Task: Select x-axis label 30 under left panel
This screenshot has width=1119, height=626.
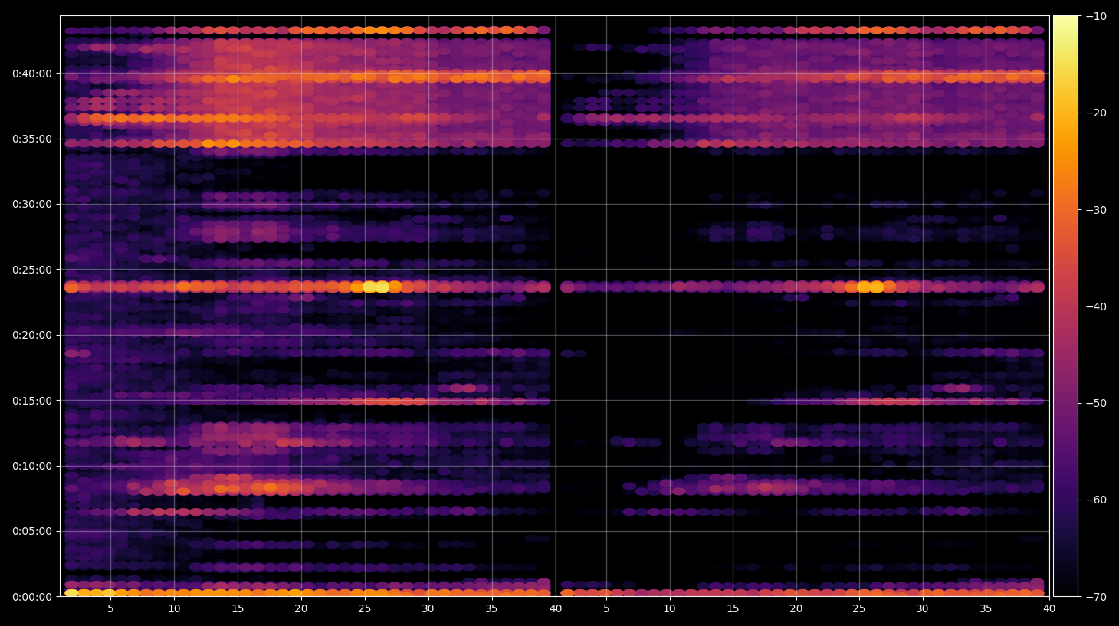Action: click(428, 609)
